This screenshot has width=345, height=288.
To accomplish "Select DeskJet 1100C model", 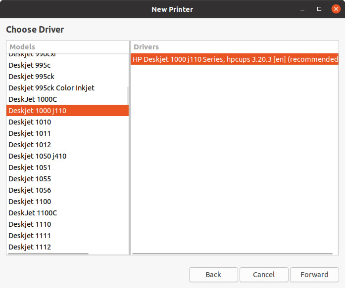I will pyautogui.click(x=67, y=213).
